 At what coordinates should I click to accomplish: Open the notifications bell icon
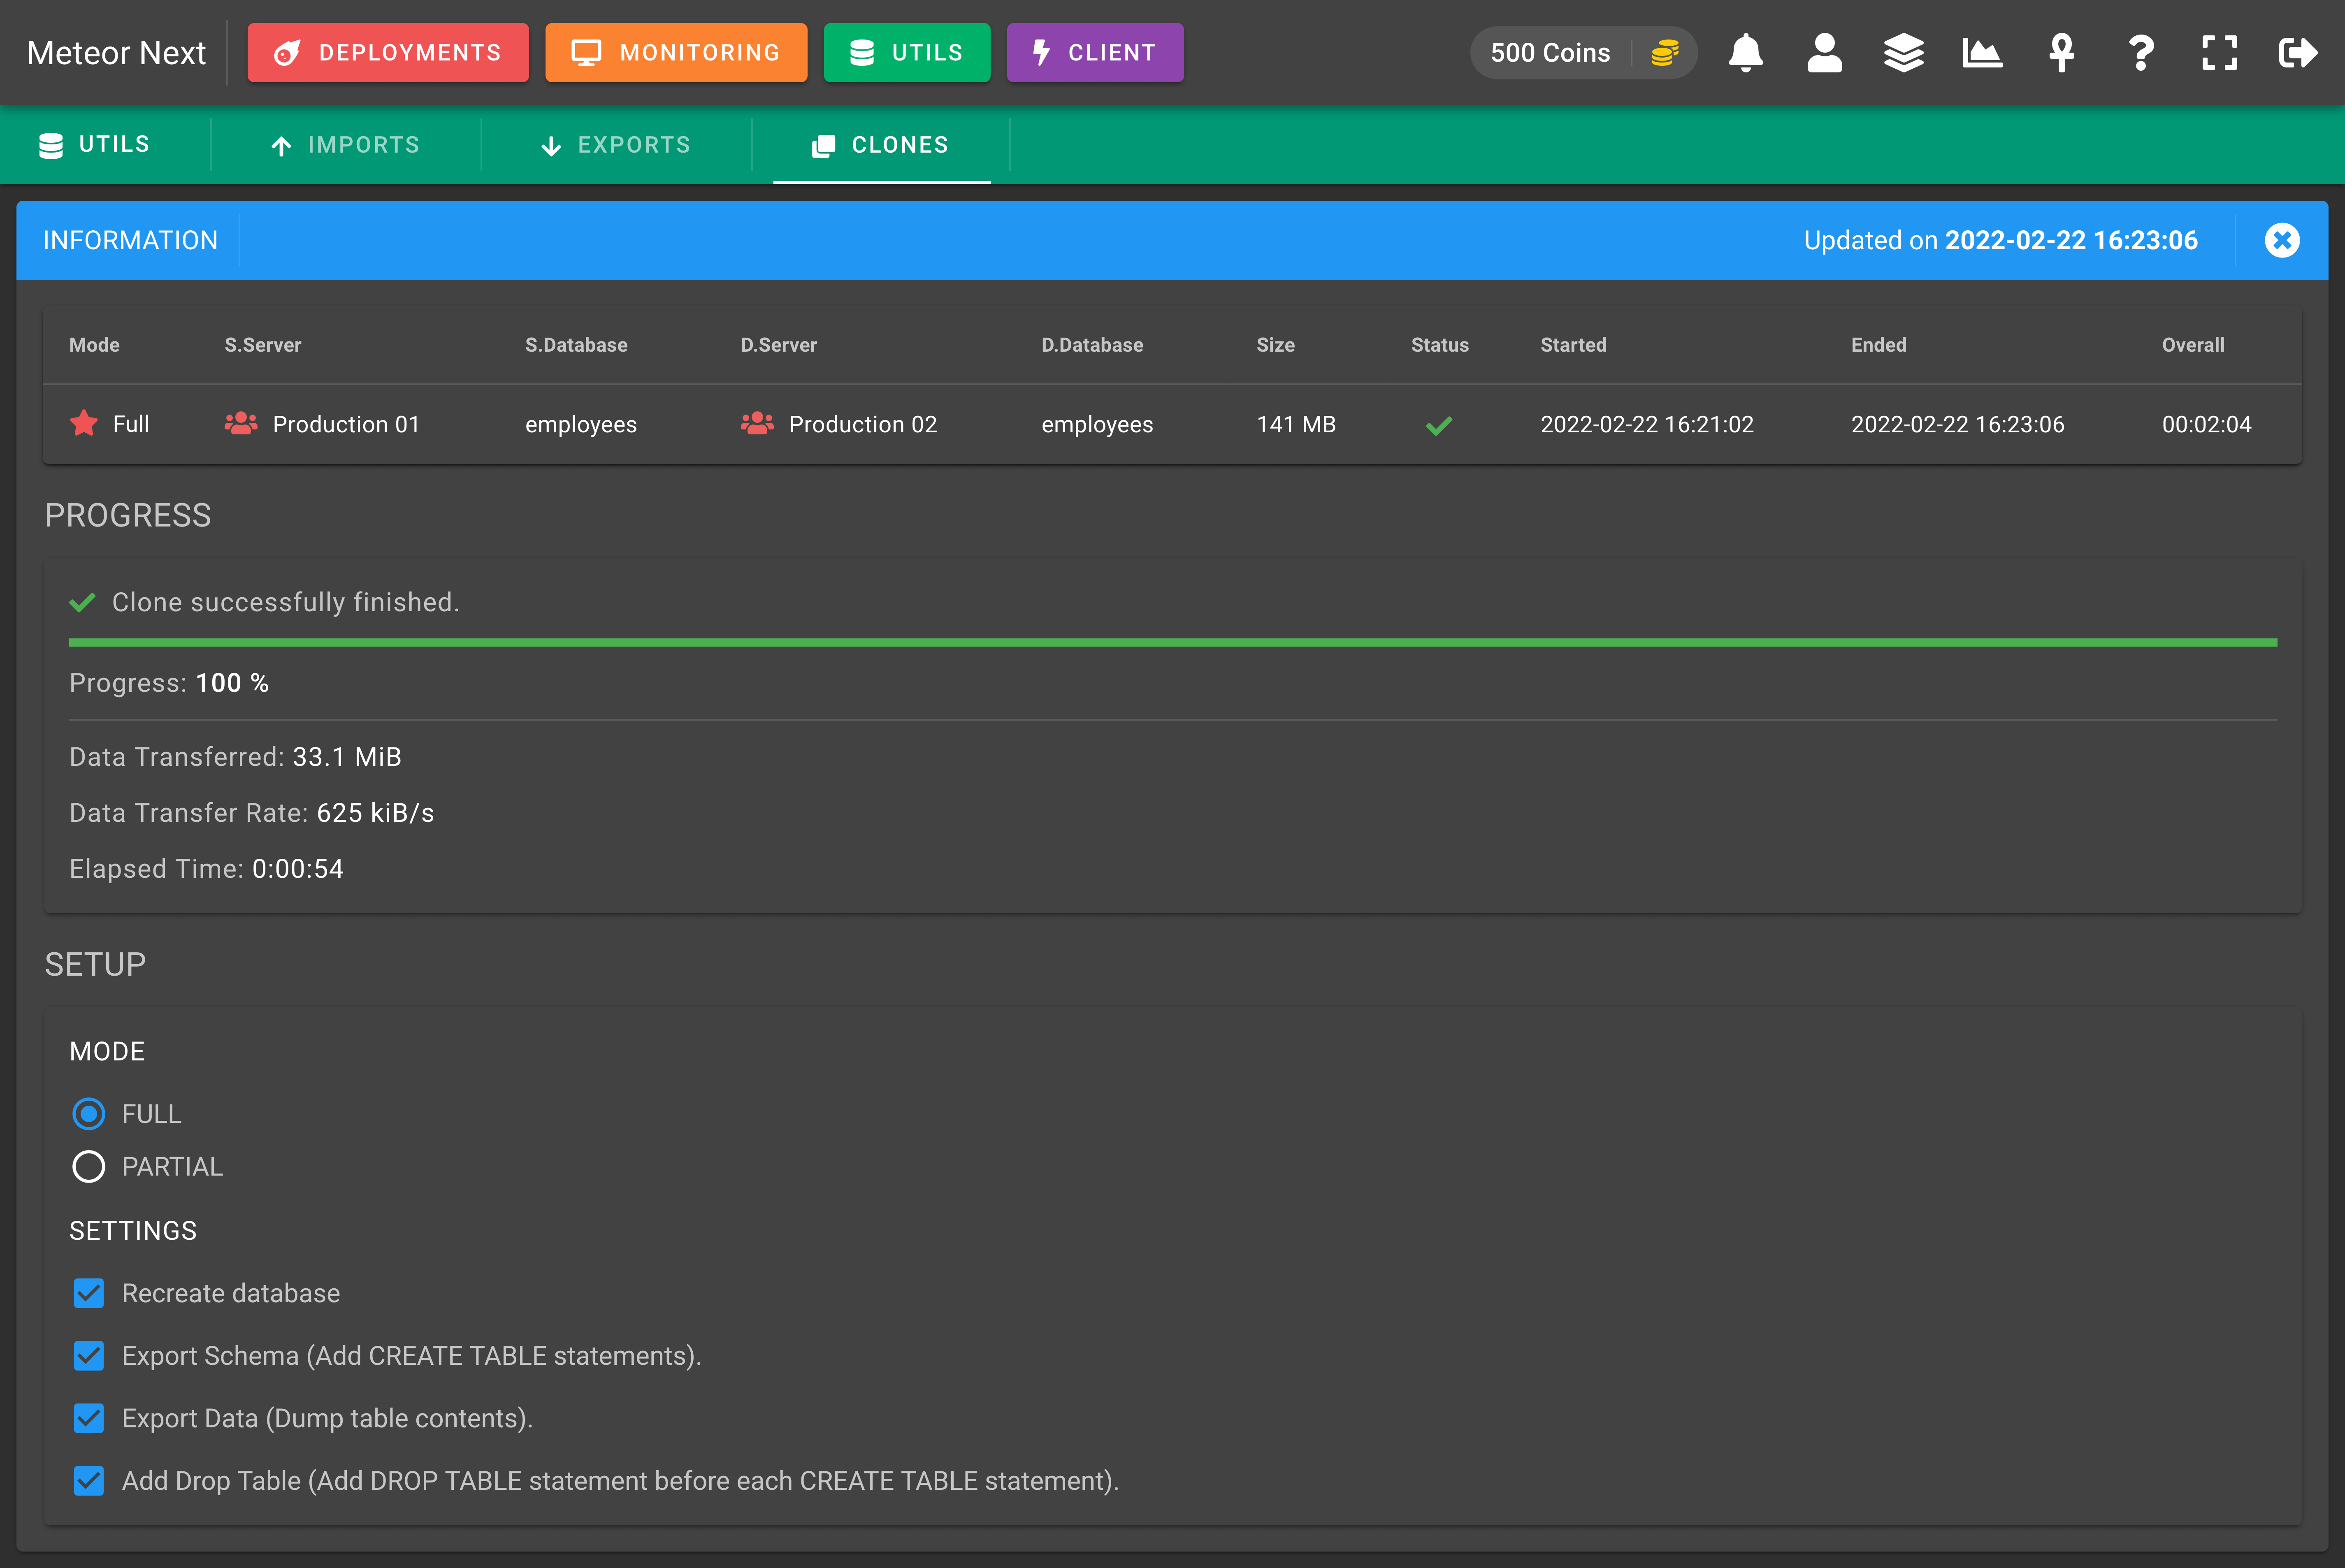(x=1745, y=53)
